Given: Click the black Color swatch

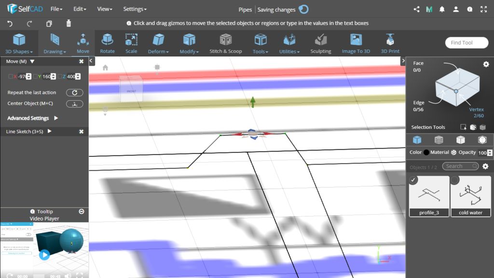Looking at the screenshot, I should click(x=426, y=153).
